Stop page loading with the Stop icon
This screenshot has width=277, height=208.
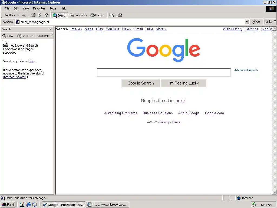(x=33, y=15)
